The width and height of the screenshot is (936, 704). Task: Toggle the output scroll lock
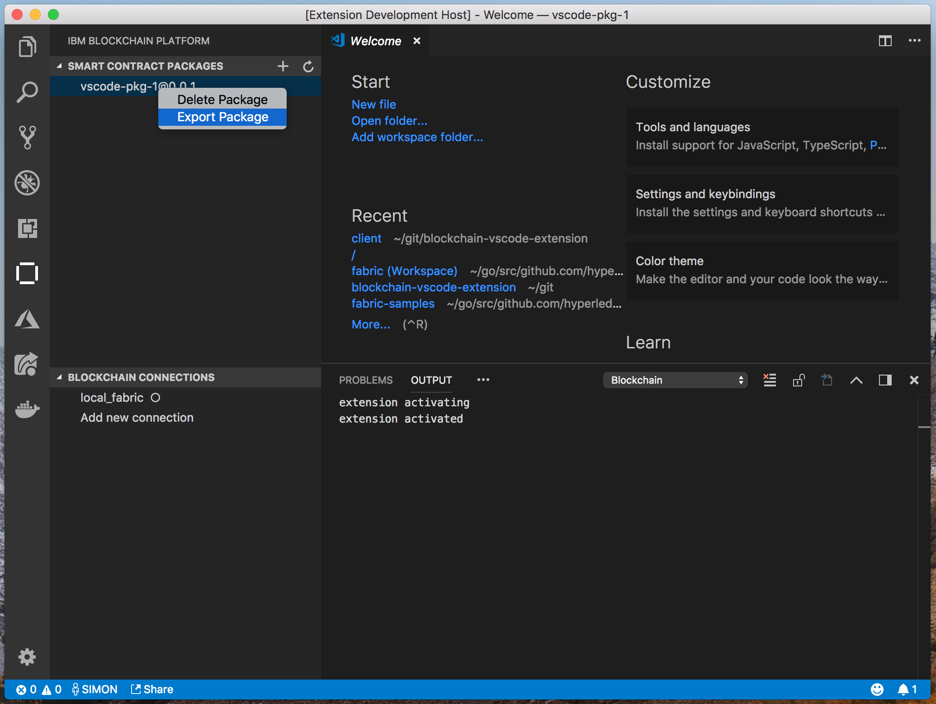pyautogui.click(x=799, y=380)
